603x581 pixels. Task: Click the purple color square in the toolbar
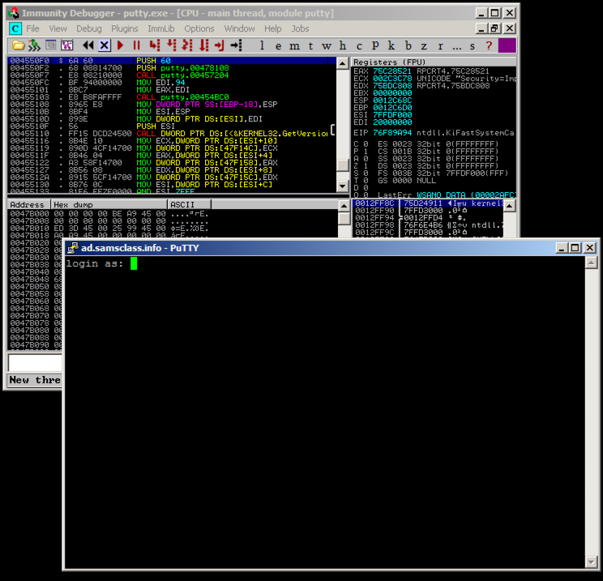[507, 45]
